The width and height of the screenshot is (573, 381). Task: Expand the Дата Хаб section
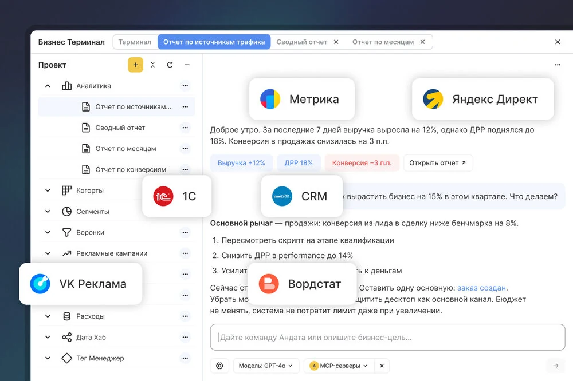[48, 337]
